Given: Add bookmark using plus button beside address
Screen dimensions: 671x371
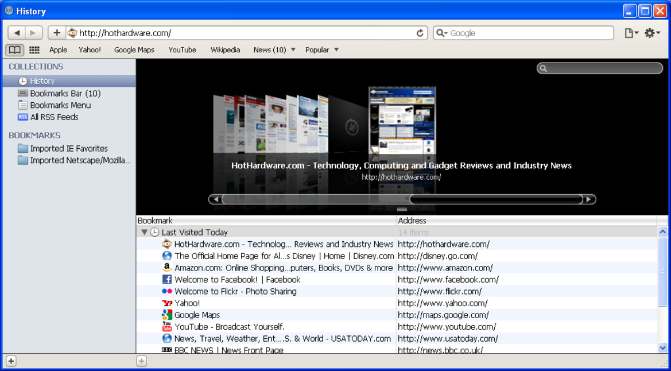Looking at the screenshot, I should tap(56, 33).
